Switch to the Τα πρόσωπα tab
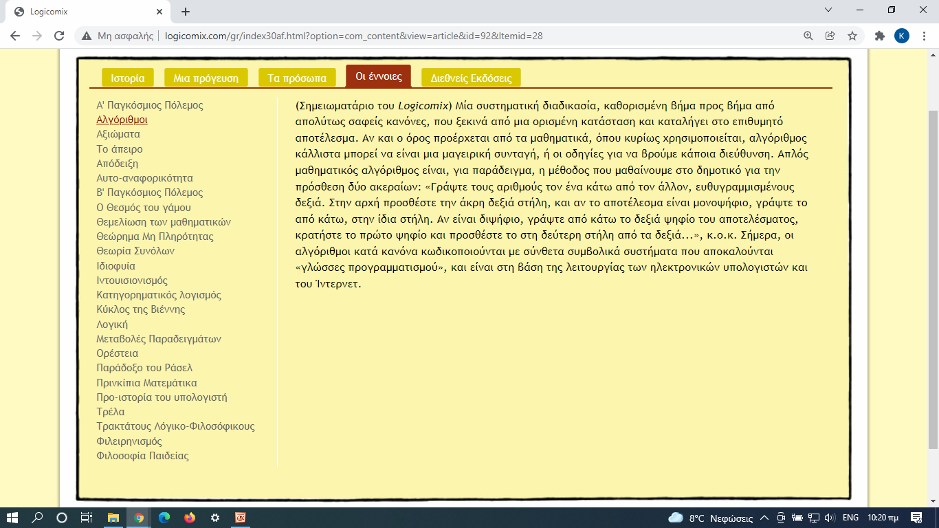 point(297,78)
